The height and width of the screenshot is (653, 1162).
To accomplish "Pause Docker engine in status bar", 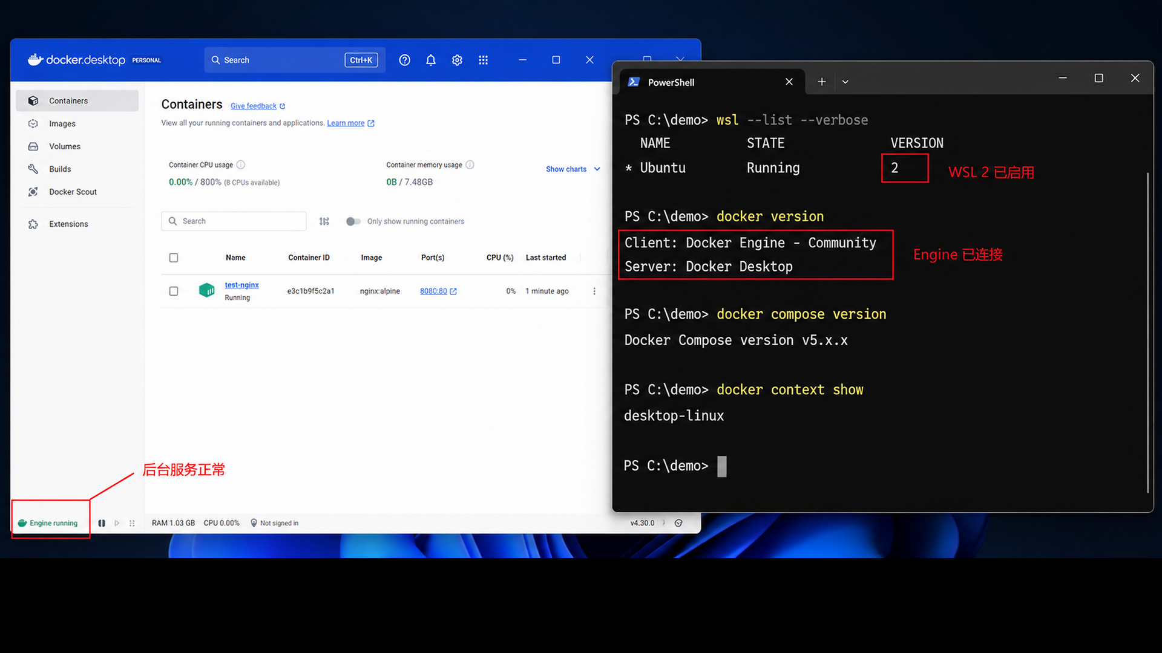I will [x=102, y=523].
